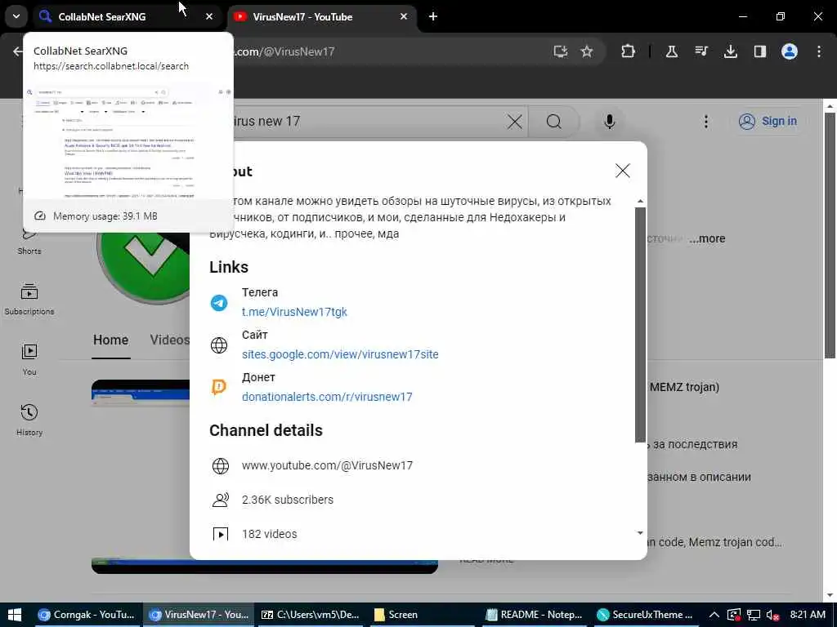Open the Windows Start menu

click(x=15, y=614)
